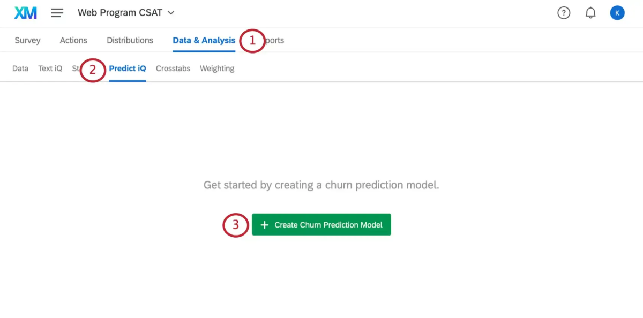Open the Text iQ subtab

(x=49, y=68)
